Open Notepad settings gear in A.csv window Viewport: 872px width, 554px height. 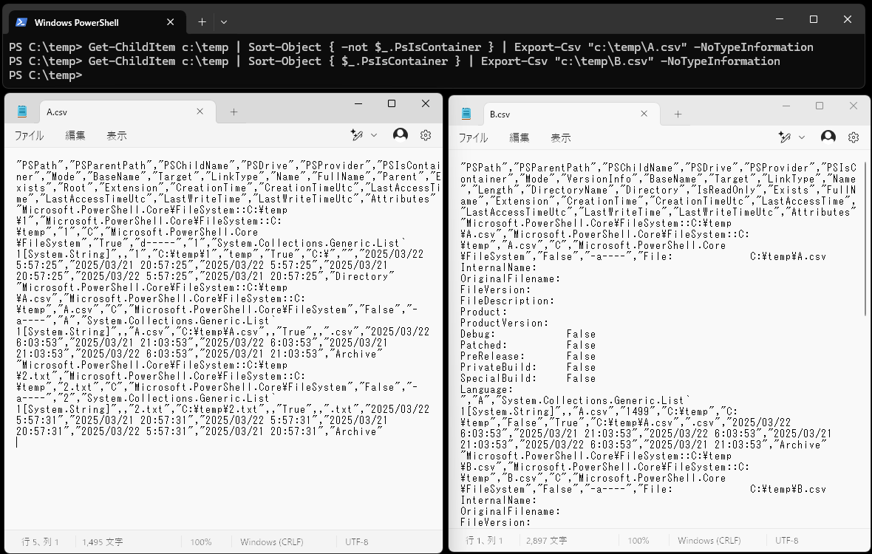(426, 135)
